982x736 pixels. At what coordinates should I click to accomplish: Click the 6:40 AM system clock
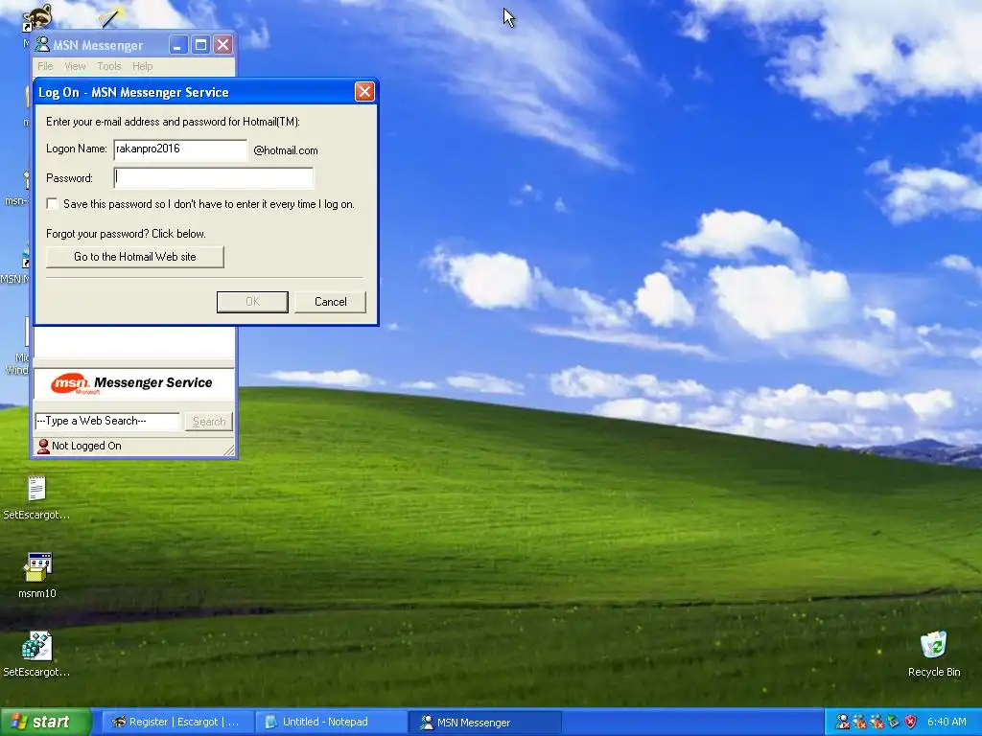(947, 723)
